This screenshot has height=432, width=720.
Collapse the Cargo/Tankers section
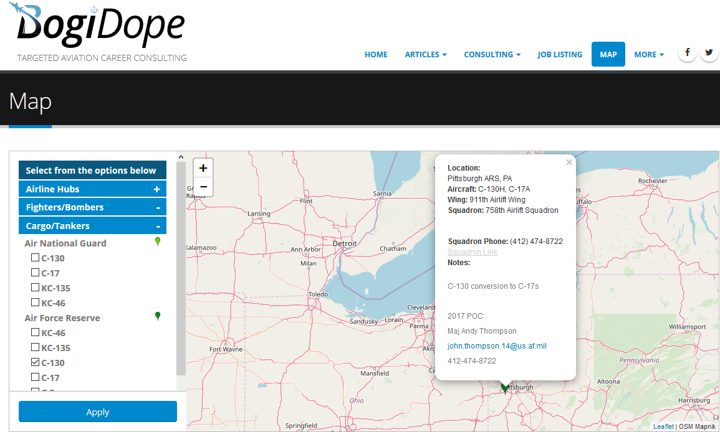(92, 225)
